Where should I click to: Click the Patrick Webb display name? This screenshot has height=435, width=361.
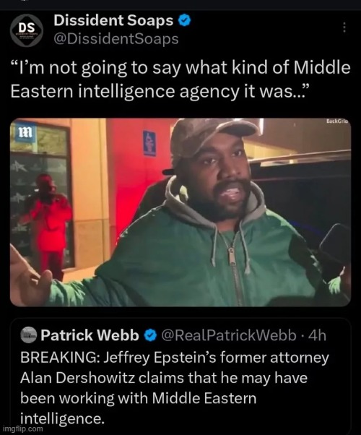tap(90, 335)
